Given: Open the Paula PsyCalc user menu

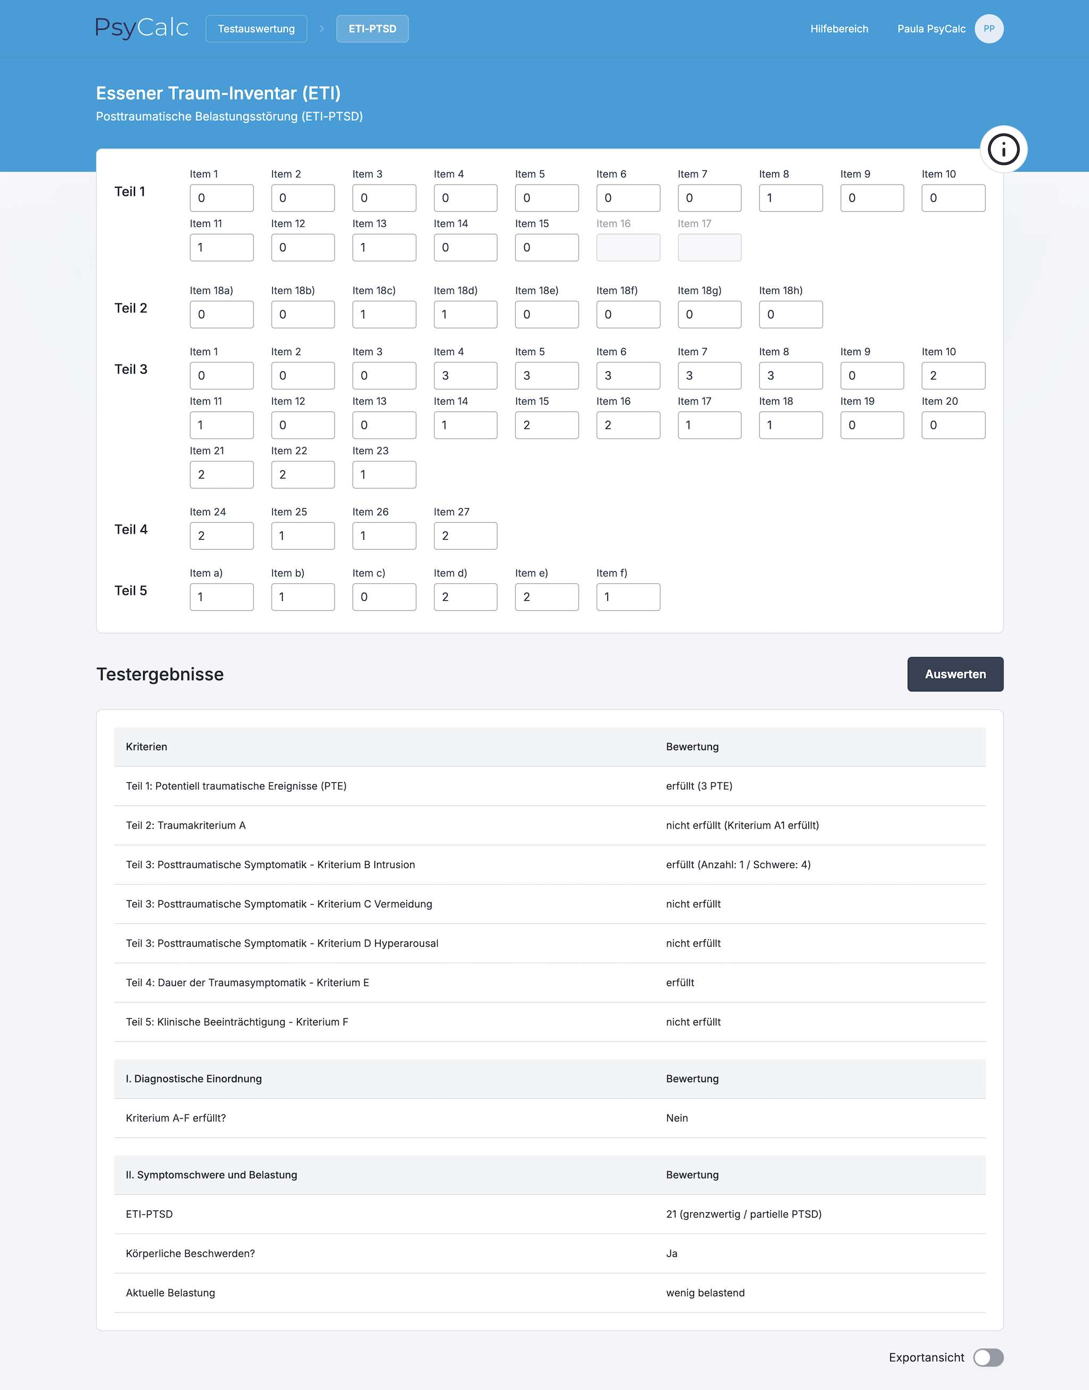Looking at the screenshot, I should click(x=931, y=29).
